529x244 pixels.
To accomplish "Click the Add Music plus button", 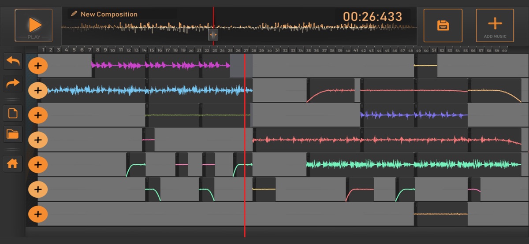I will [x=495, y=25].
